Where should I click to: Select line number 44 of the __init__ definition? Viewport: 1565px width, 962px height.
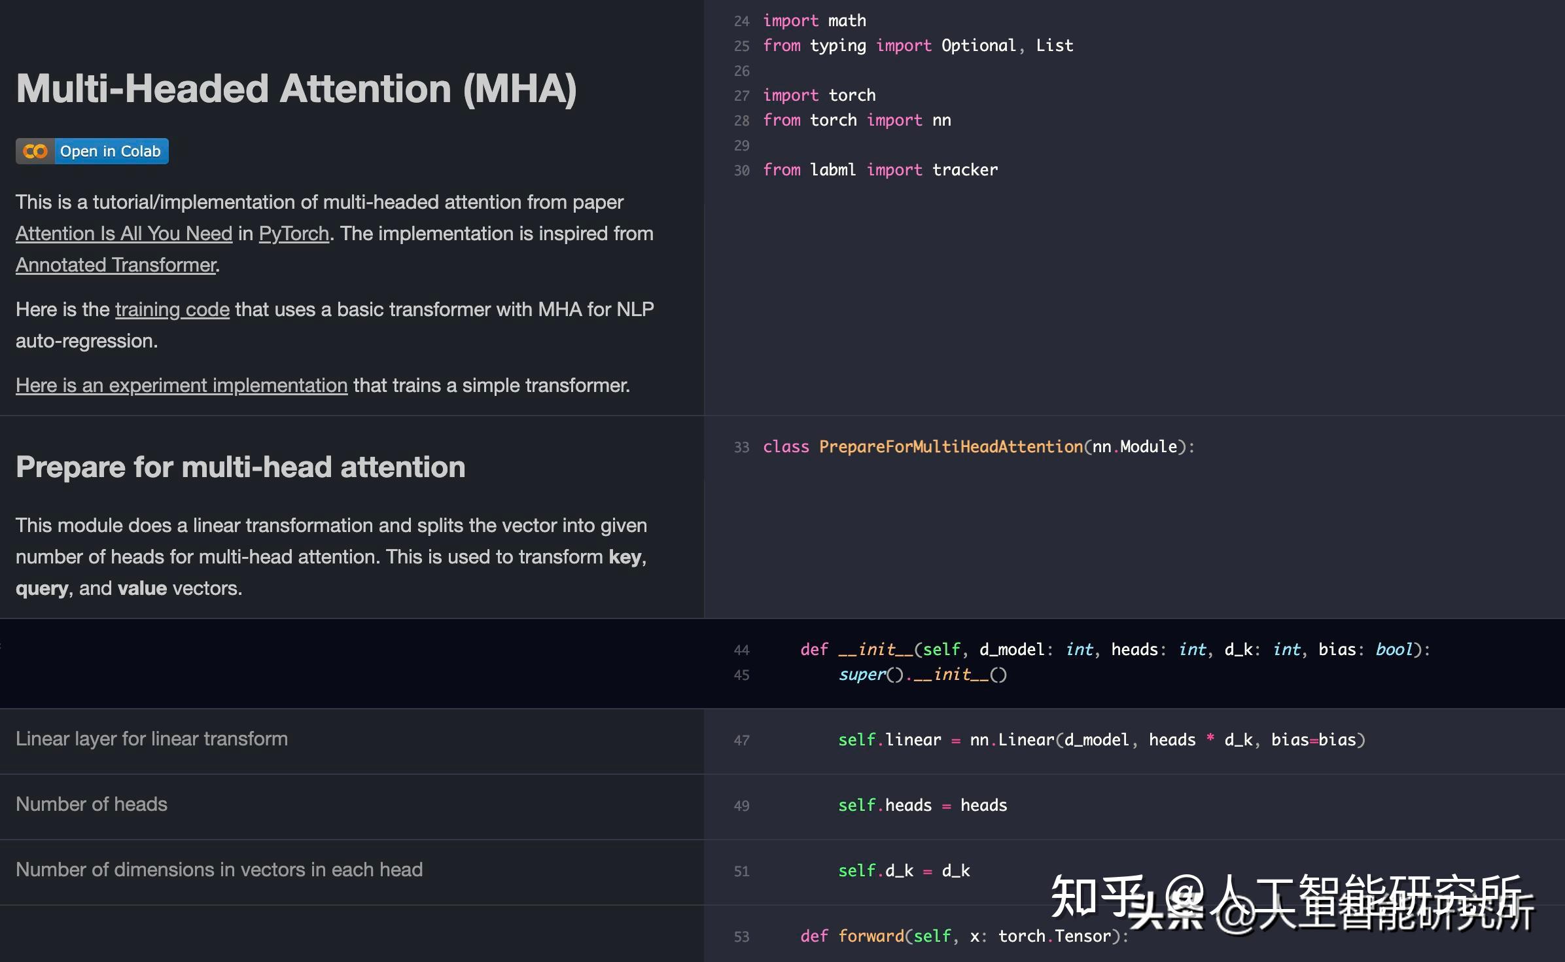pos(741,650)
